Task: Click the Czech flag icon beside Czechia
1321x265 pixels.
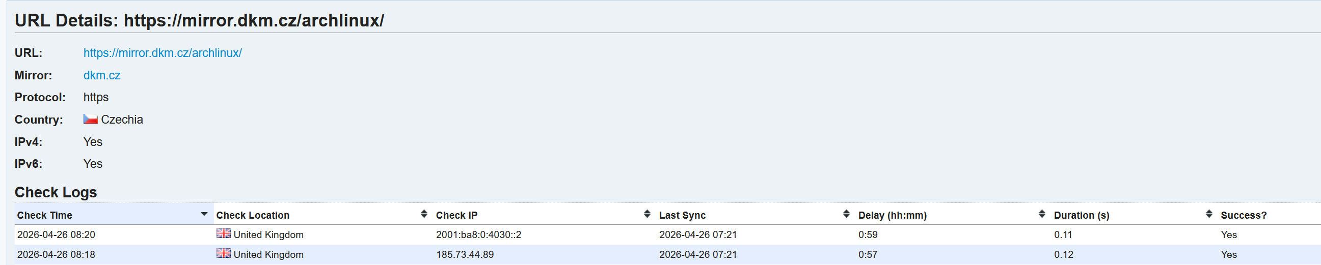Action: (90, 119)
